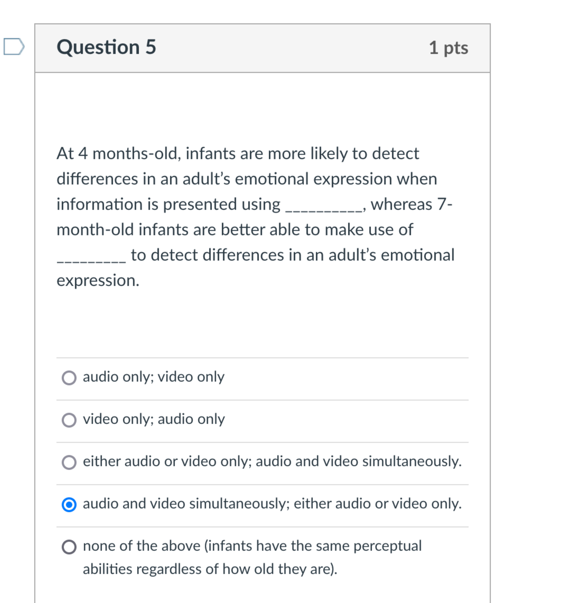Select the currently filled 'audio and video simultaneously' answer
The height and width of the screenshot is (603, 567).
click(70, 504)
